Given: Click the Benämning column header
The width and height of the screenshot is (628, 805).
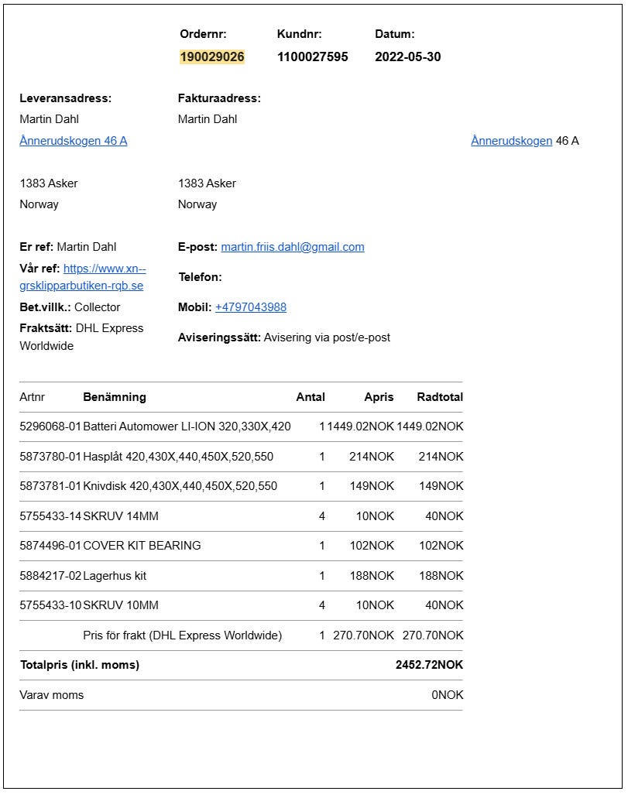Looking at the screenshot, I should (115, 397).
